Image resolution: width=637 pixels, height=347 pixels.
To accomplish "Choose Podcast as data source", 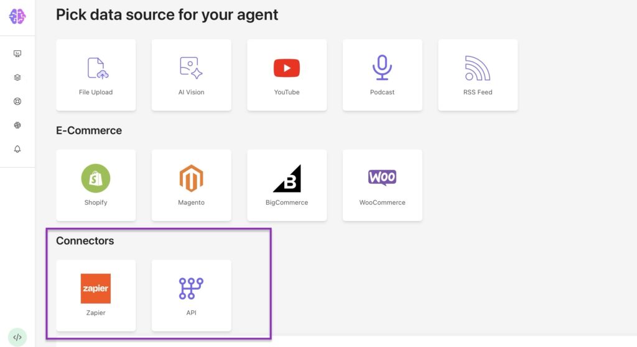I will click(383, 75).
